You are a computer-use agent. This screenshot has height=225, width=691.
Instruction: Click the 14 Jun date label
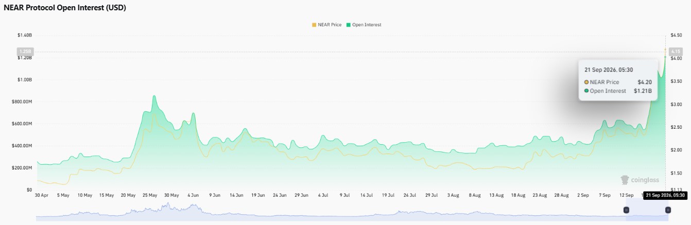[236, 196]
